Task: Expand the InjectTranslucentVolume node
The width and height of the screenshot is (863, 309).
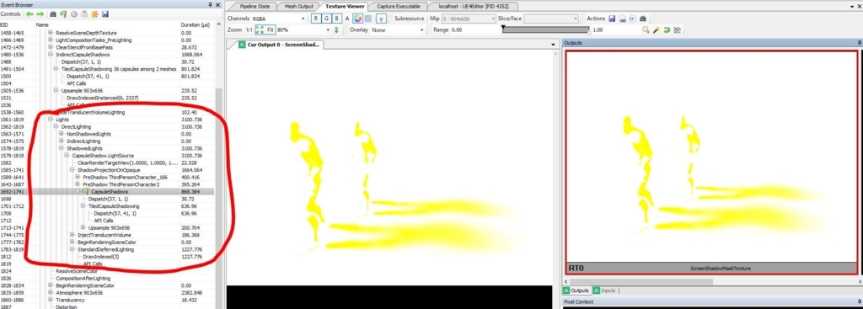Action: [72, 235]
